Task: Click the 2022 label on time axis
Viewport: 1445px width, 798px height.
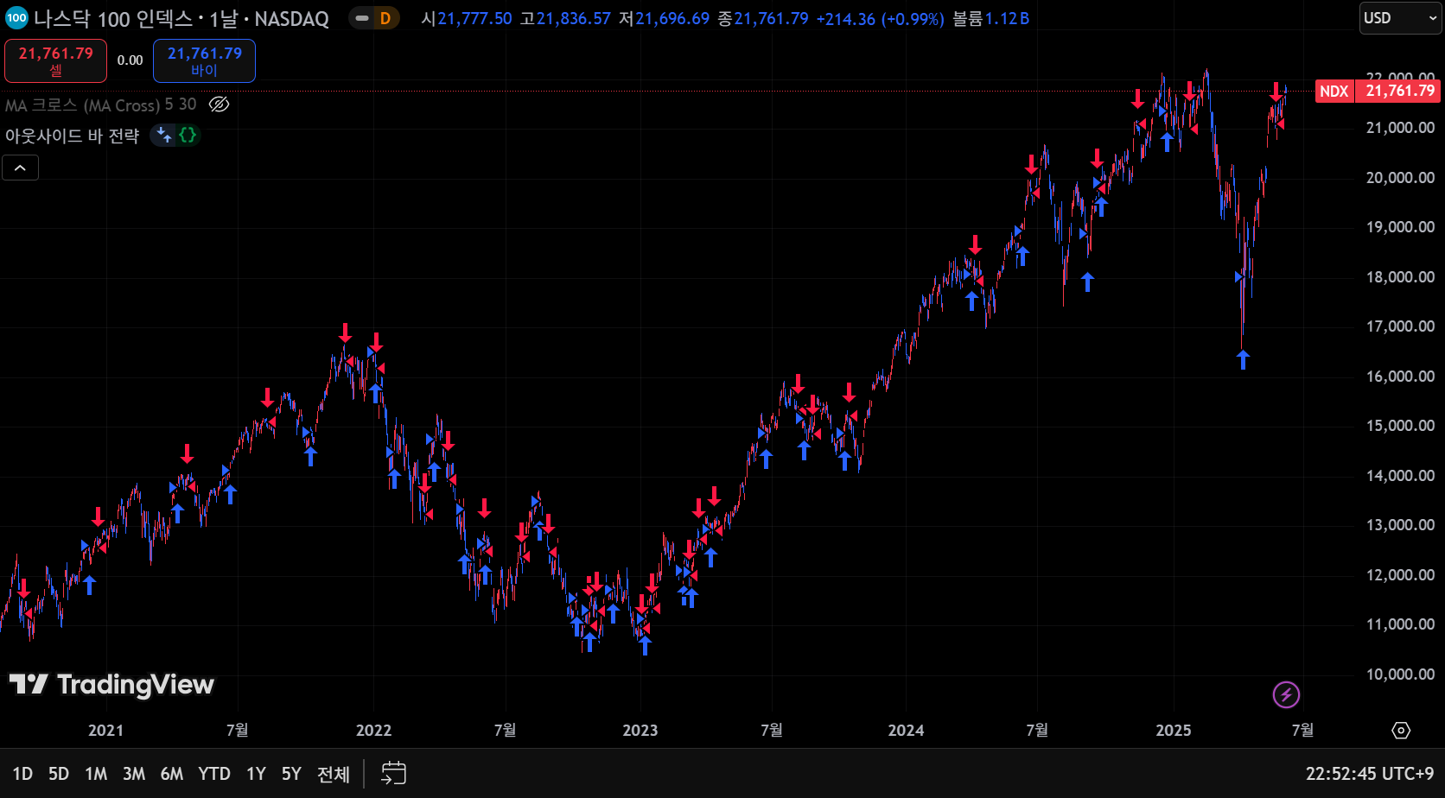Action: 374,731
